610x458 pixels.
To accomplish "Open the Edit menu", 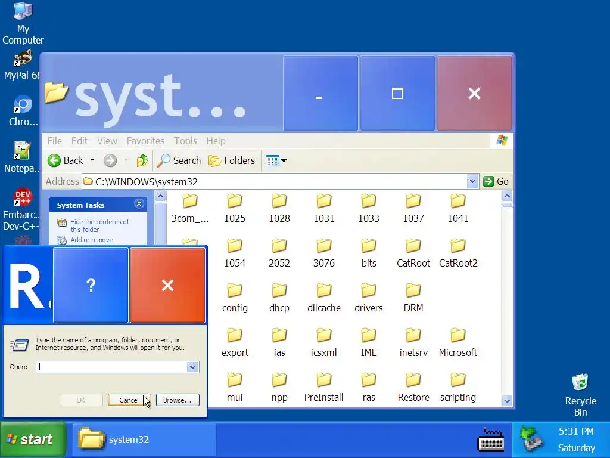I will (79, 141).
